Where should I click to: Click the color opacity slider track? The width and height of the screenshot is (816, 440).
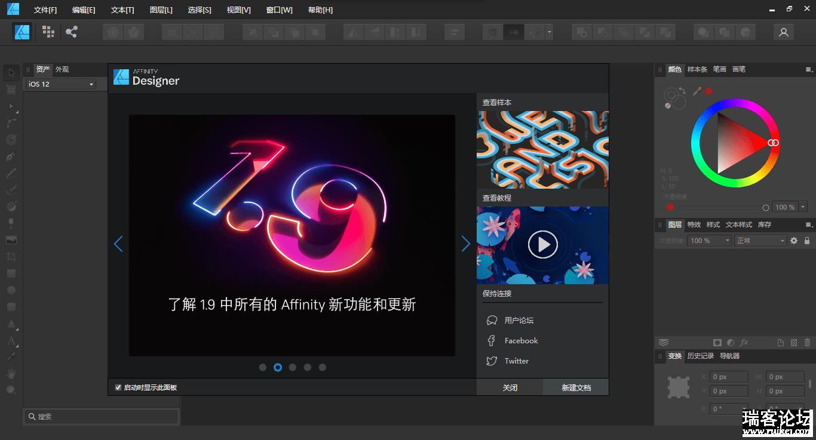pyautogui.click(x=722, y=208)
